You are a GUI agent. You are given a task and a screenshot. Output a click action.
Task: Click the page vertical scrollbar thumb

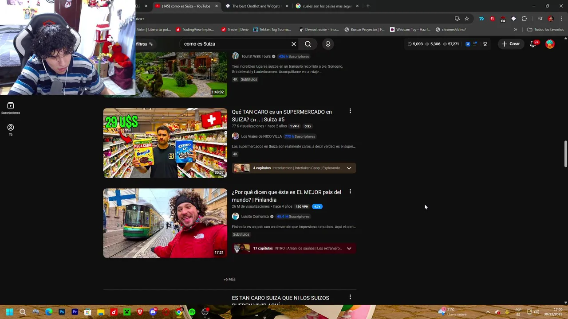pyautogui.click(x=565, y=154)
